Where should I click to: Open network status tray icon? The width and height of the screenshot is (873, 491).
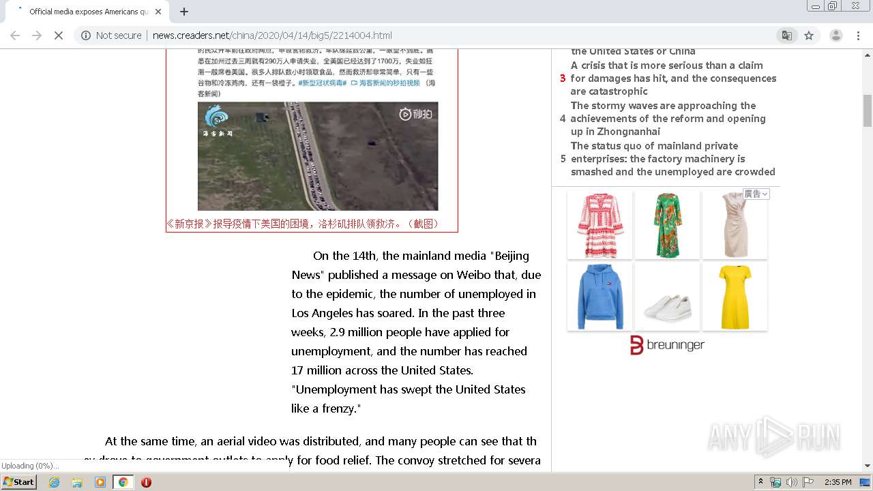point(775,482)
